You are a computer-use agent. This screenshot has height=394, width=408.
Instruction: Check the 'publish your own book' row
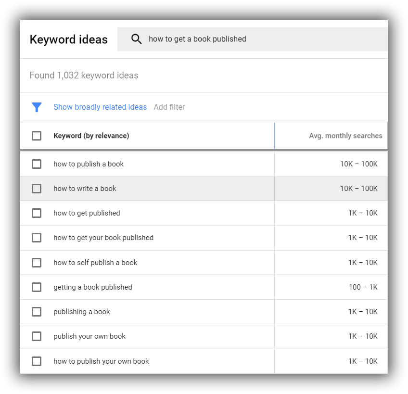[x=37, y=336]
